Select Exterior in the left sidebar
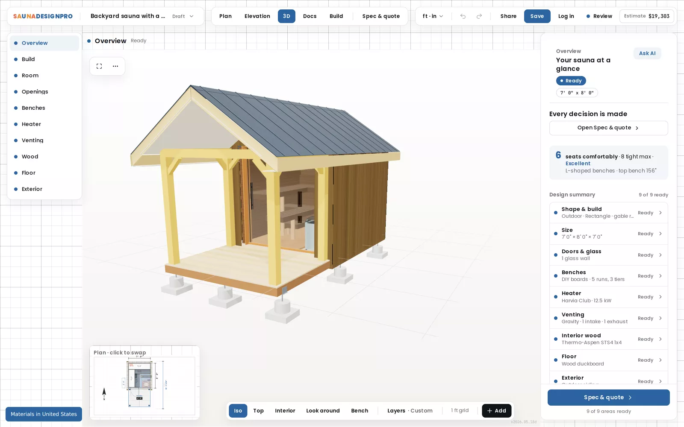This screenshot has width=684, height=427. tap(44, 189)
